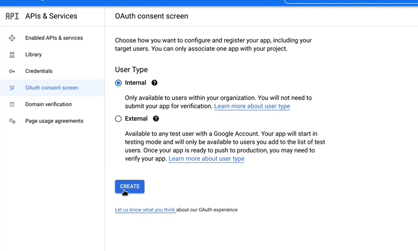Click the User Type section heading

point(131,70)
